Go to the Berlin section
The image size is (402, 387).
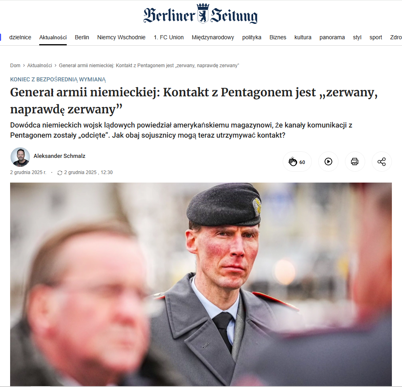[x=82, y=38]
